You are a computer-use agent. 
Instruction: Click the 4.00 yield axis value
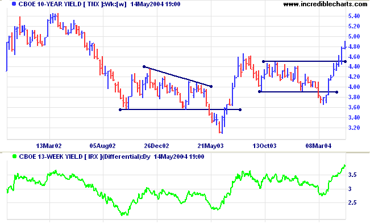pos(354,87)
